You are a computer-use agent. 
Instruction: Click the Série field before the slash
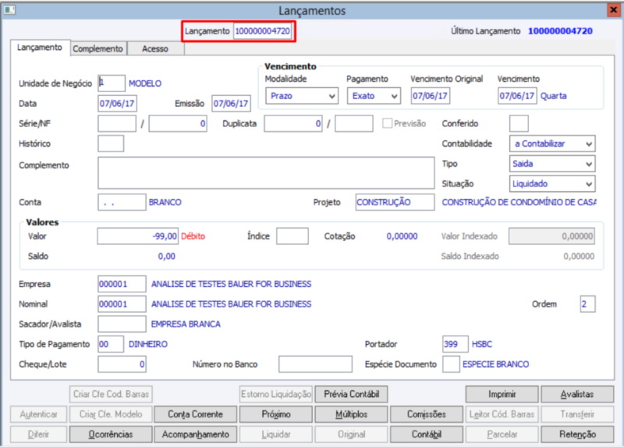(117, 123)
